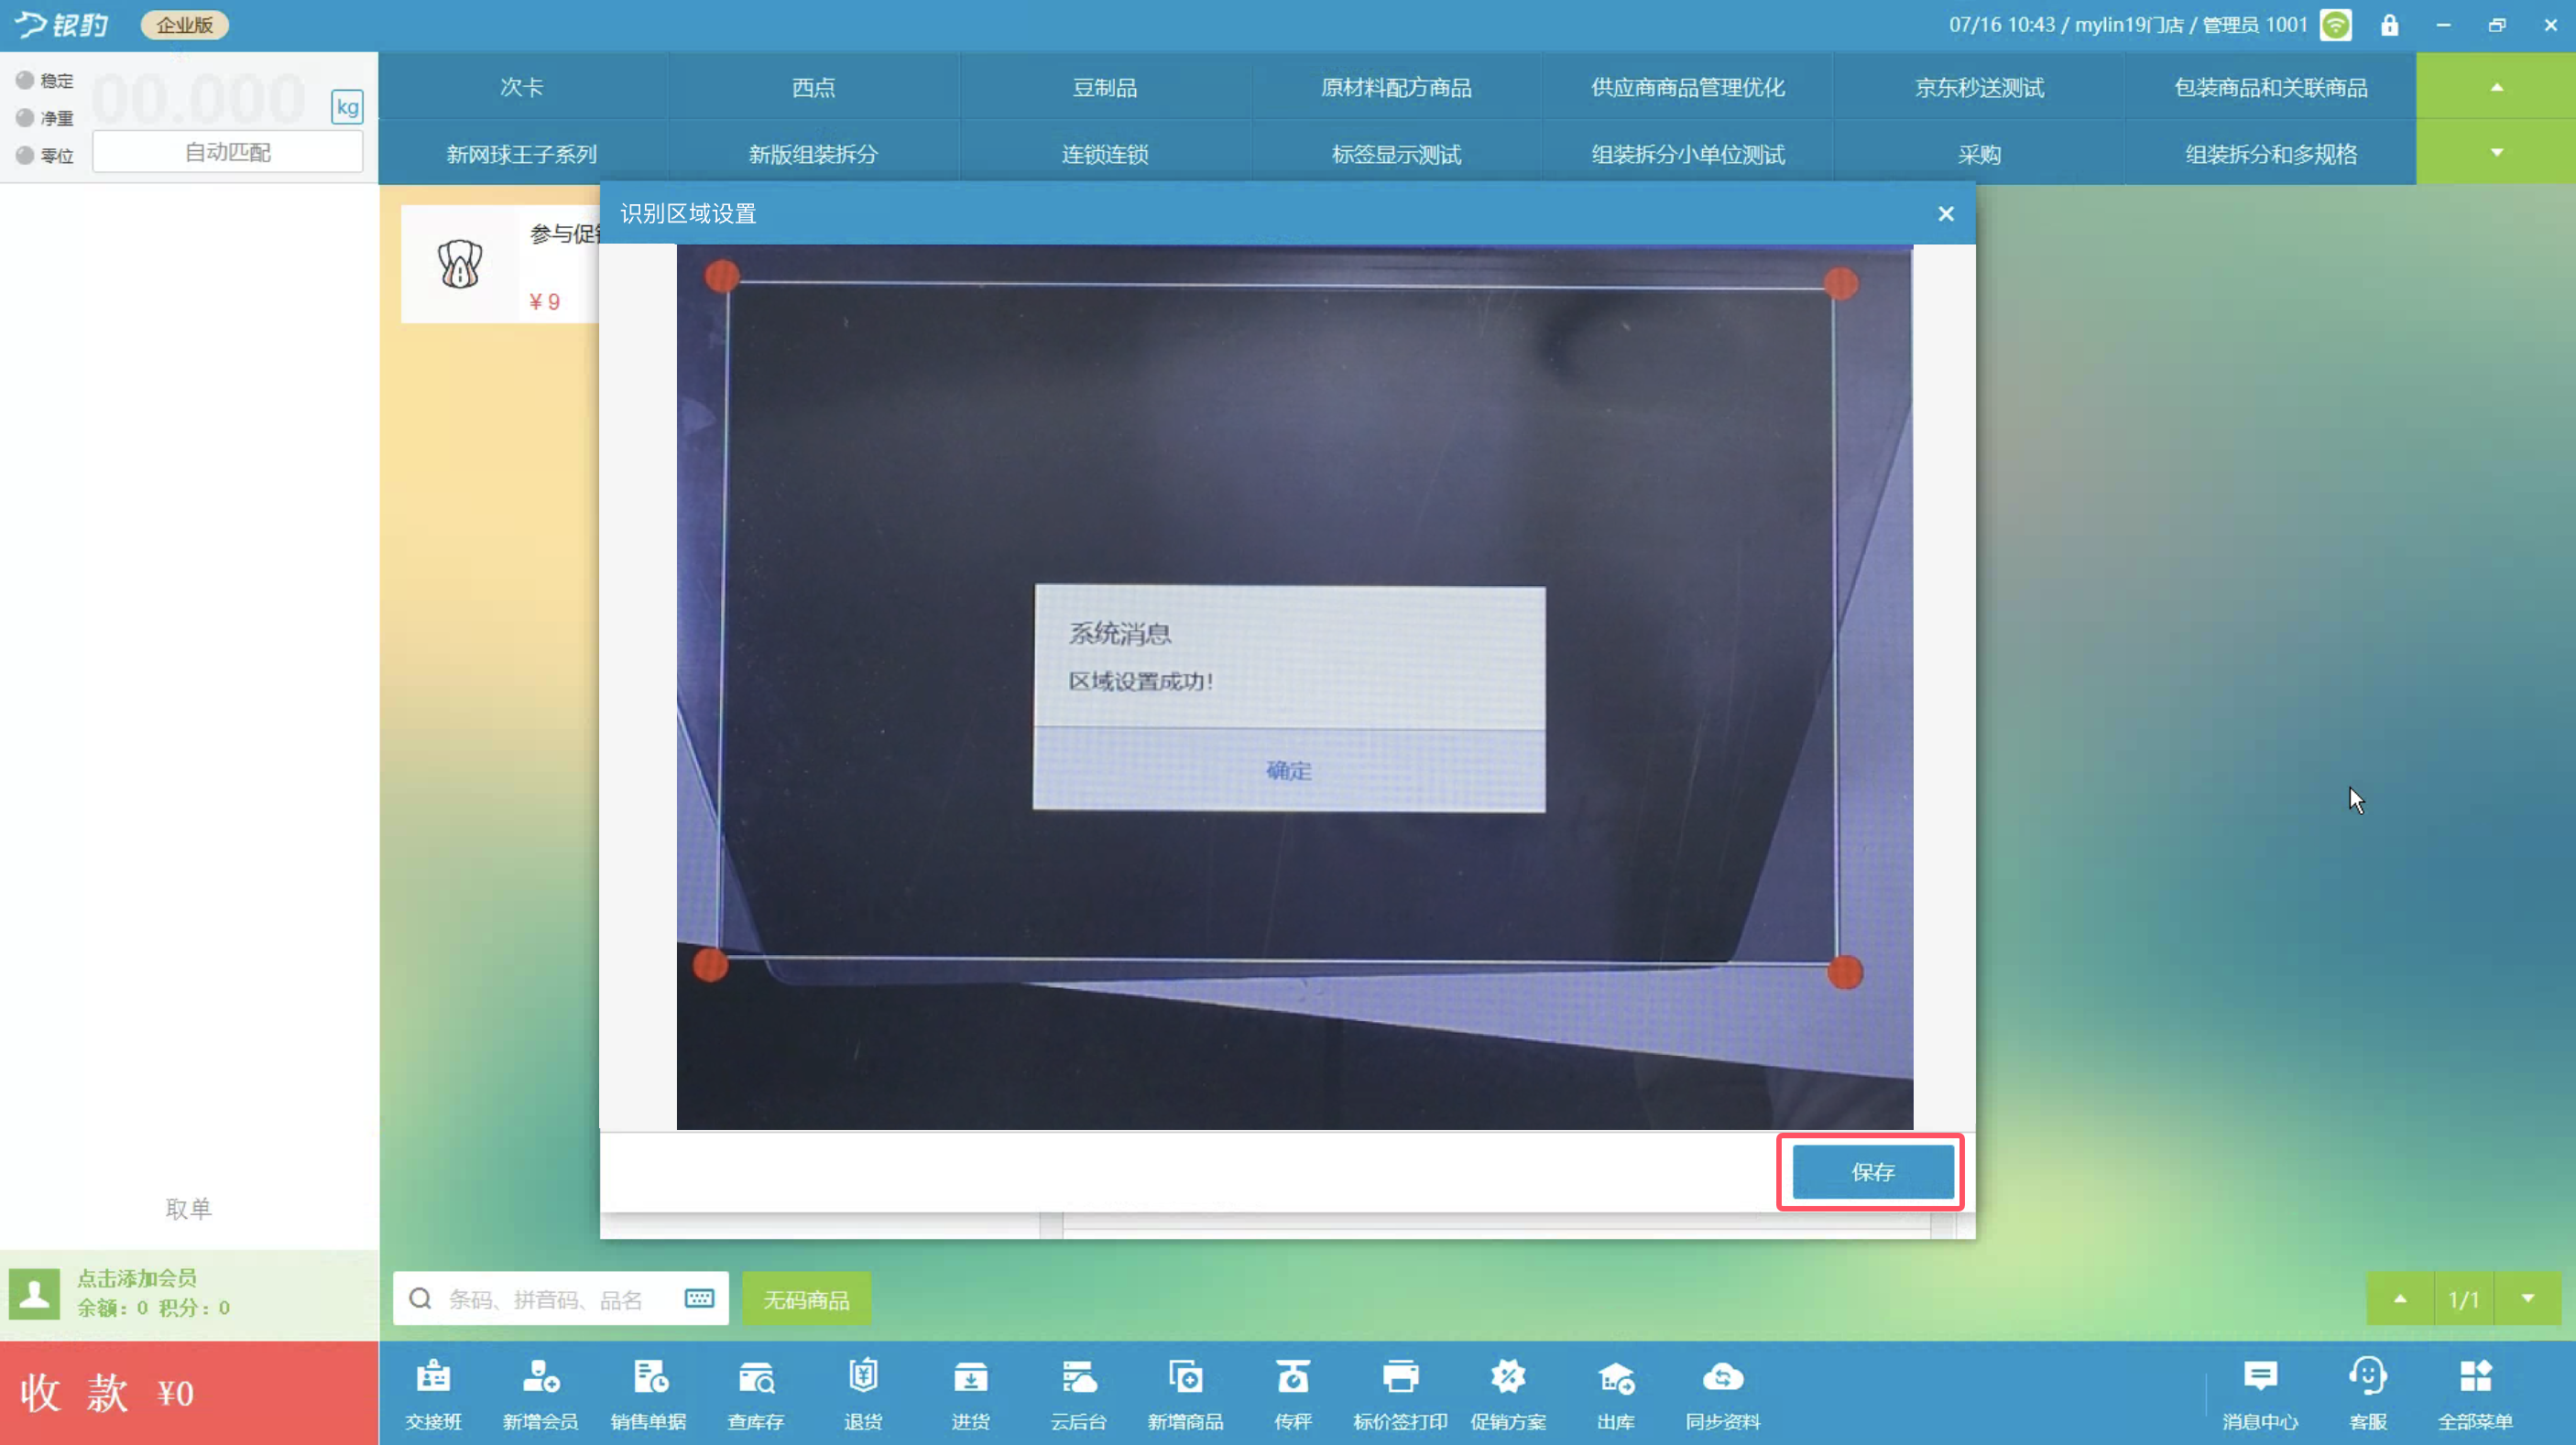Screen dimensions: 2576x1445
Task: Open 全部菜单 all menus icon
Action: pyautogui.click(x=2475, y=1393)
